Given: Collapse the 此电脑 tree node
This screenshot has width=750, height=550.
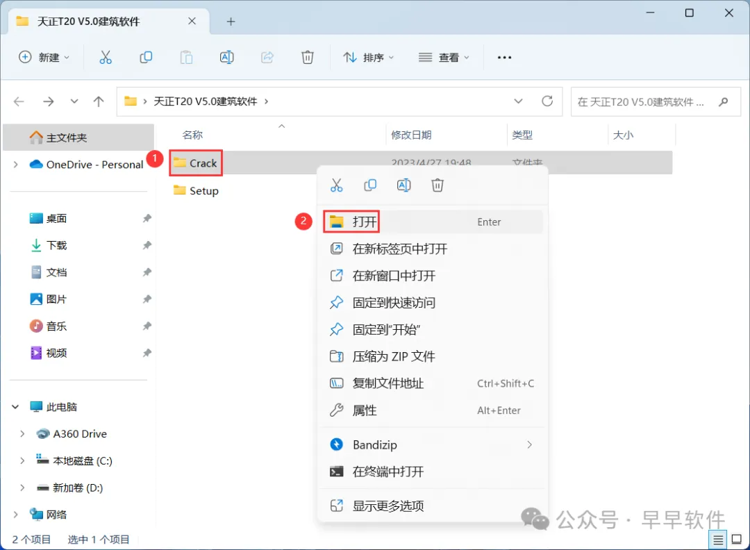Looking at the screenshot, I should coord(16,407).
